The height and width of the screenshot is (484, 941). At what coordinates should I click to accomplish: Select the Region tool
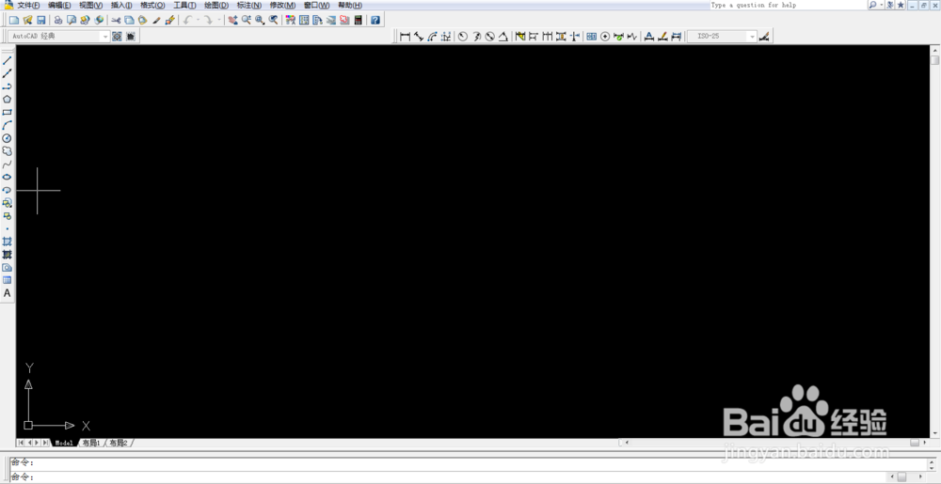point(8,267)
